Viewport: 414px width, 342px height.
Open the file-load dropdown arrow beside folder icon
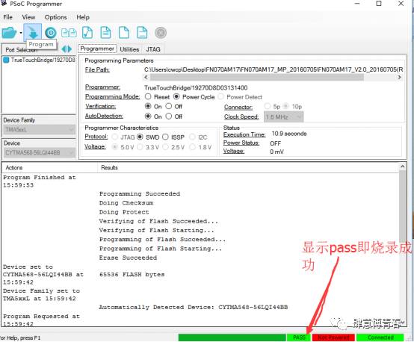click(x=21, y=33)
